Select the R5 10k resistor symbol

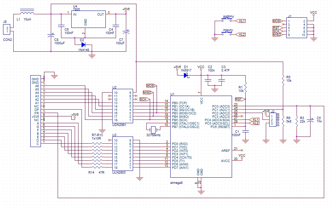283,80
